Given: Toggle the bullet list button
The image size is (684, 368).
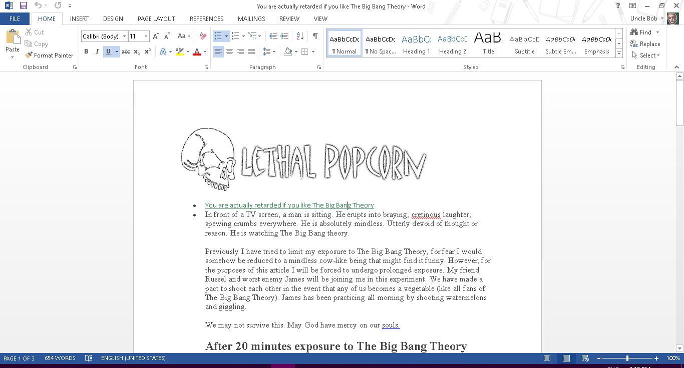Looking at the screenshot, I should [218, 36].
